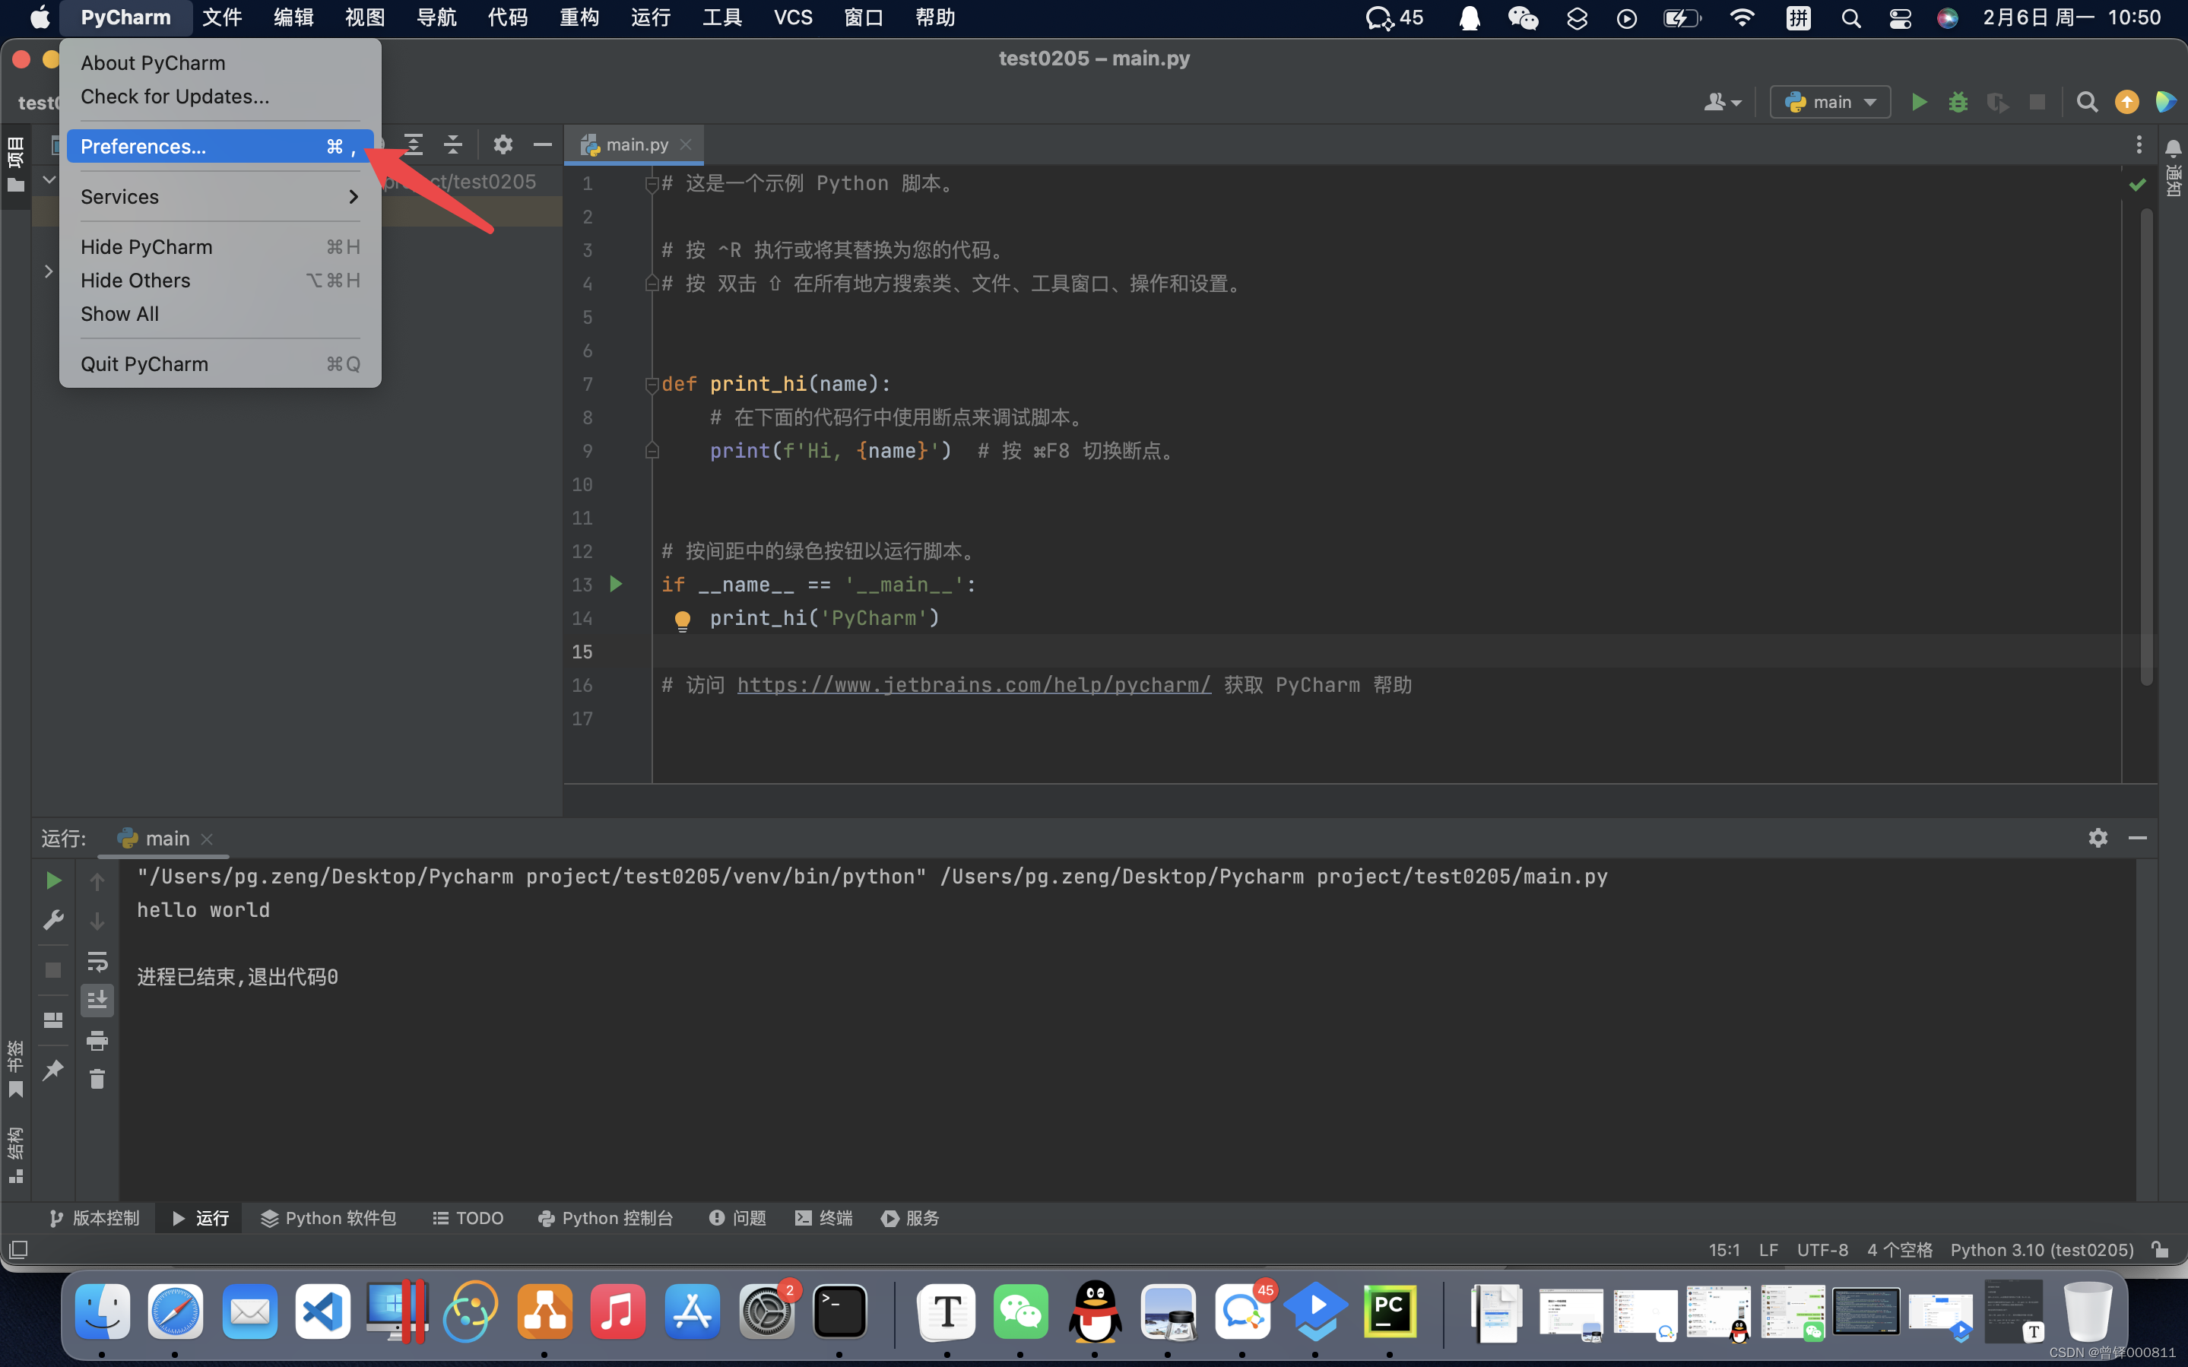
Task: Toggle the bookmark on line 13
Action: pos(582,582)
